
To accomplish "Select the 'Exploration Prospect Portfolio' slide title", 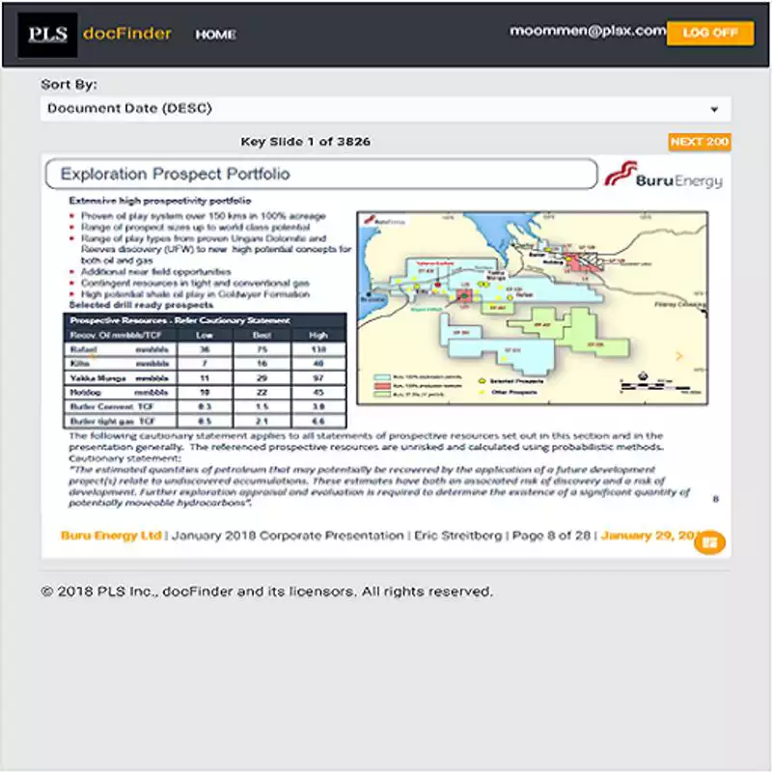I will click(x=176, y=174).
